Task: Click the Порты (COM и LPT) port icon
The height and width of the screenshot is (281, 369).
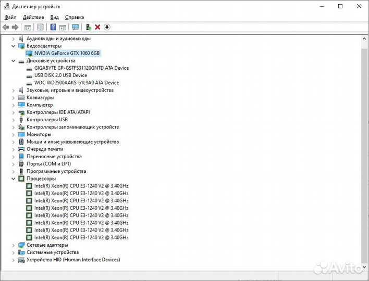Action: 21,164
